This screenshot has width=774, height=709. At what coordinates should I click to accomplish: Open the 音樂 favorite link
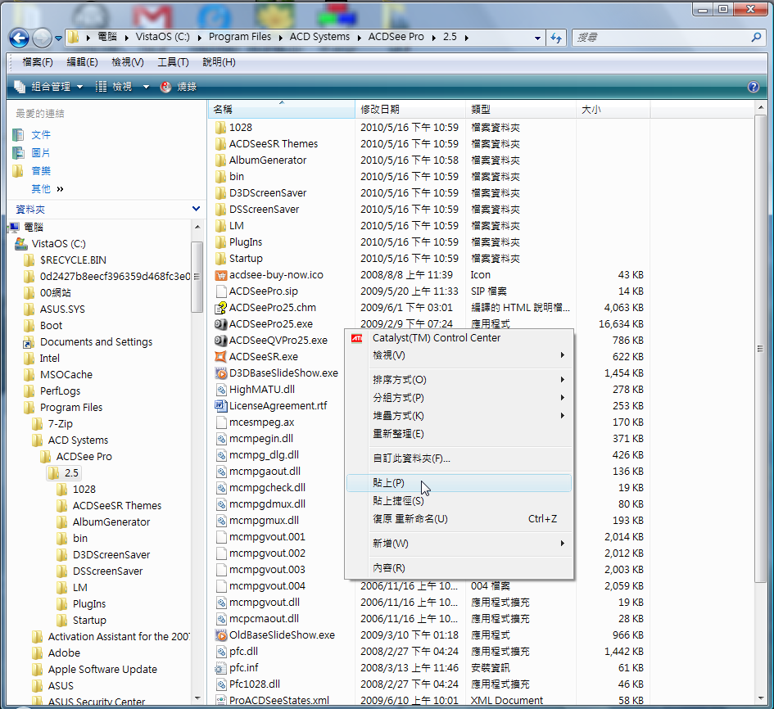(40, 171)
